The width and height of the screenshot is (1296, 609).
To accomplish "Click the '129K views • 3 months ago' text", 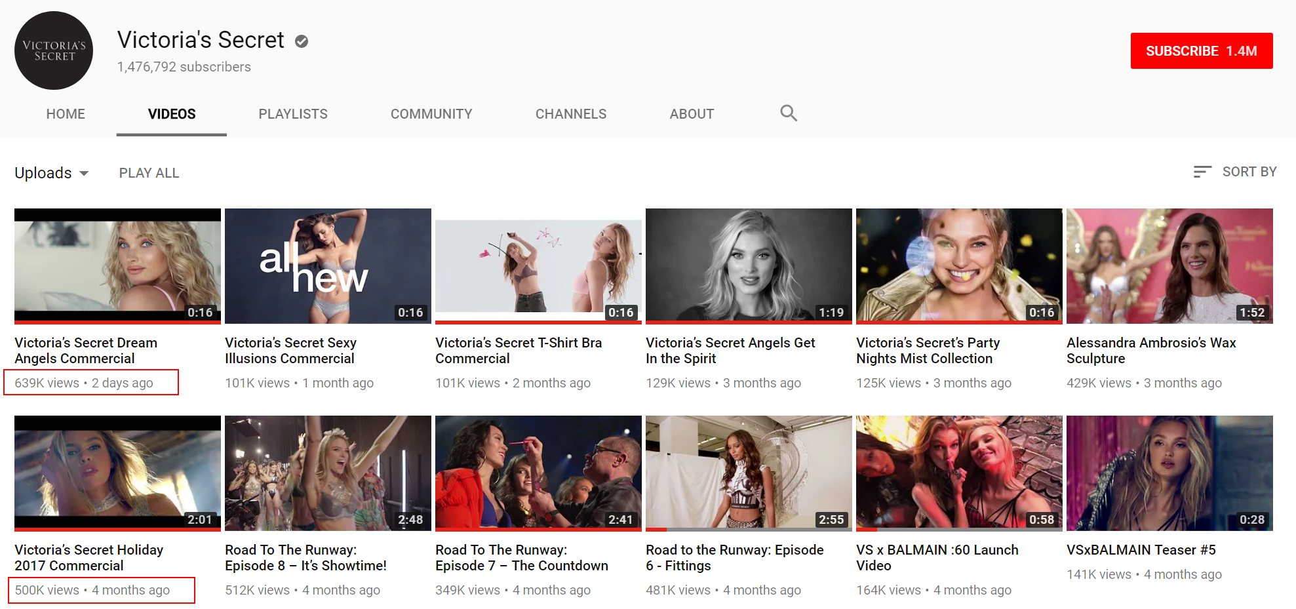I will [723, 383].
